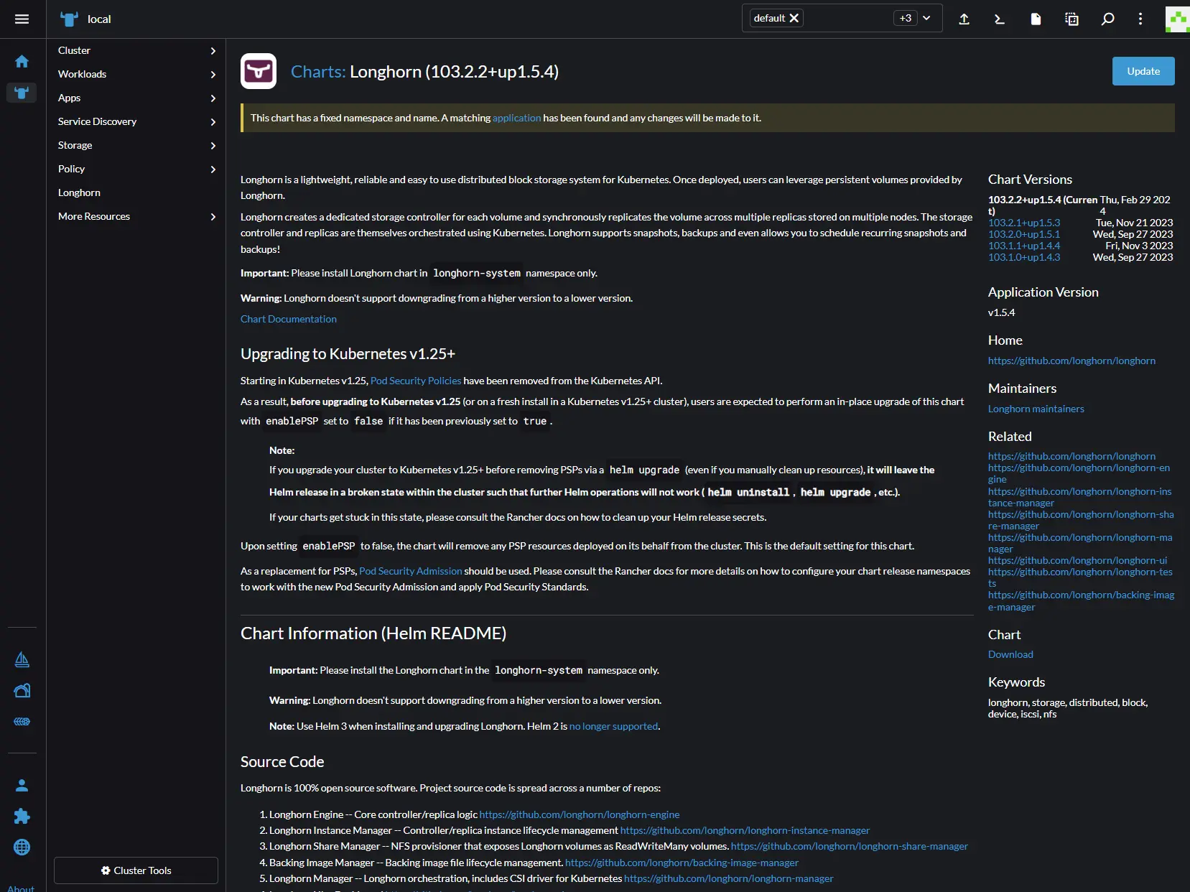Open Extensions puzzle piece icon
The width and height of the screenshot is (1190, 892).
pyautogui.click(x=22, y=816)
